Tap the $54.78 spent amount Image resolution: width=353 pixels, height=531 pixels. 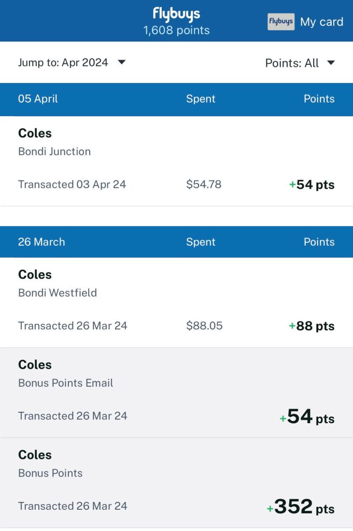point(204,185)
